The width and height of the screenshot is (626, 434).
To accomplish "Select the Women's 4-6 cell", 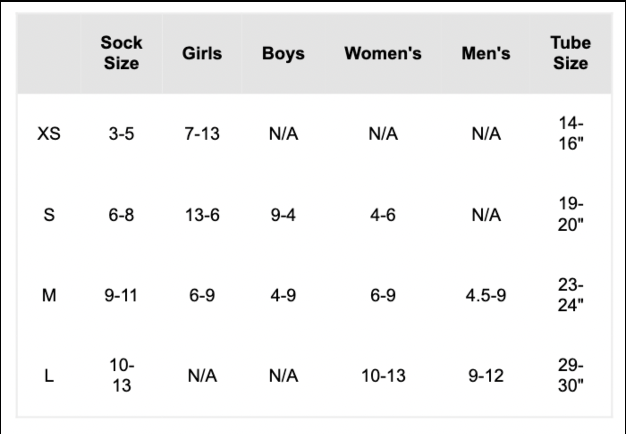I will [x=383, y=215].
